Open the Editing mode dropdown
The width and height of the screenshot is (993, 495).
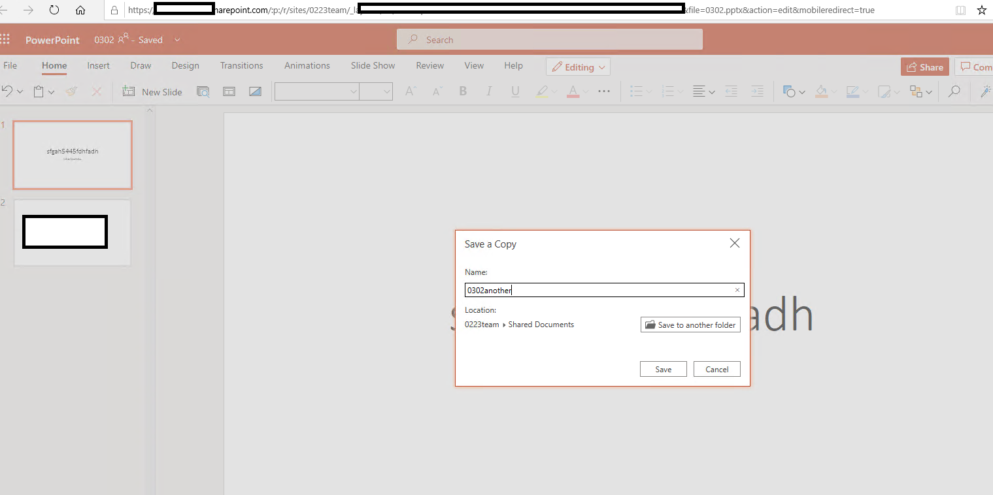[578, 66]
